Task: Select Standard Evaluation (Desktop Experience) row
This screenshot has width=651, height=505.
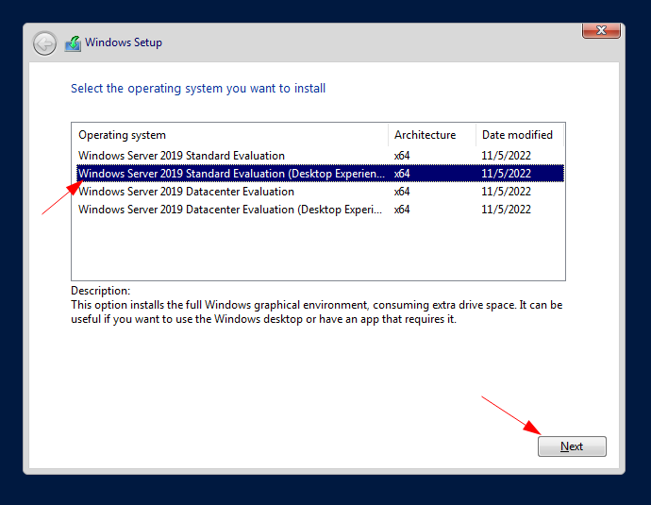Action: point(320,174)
